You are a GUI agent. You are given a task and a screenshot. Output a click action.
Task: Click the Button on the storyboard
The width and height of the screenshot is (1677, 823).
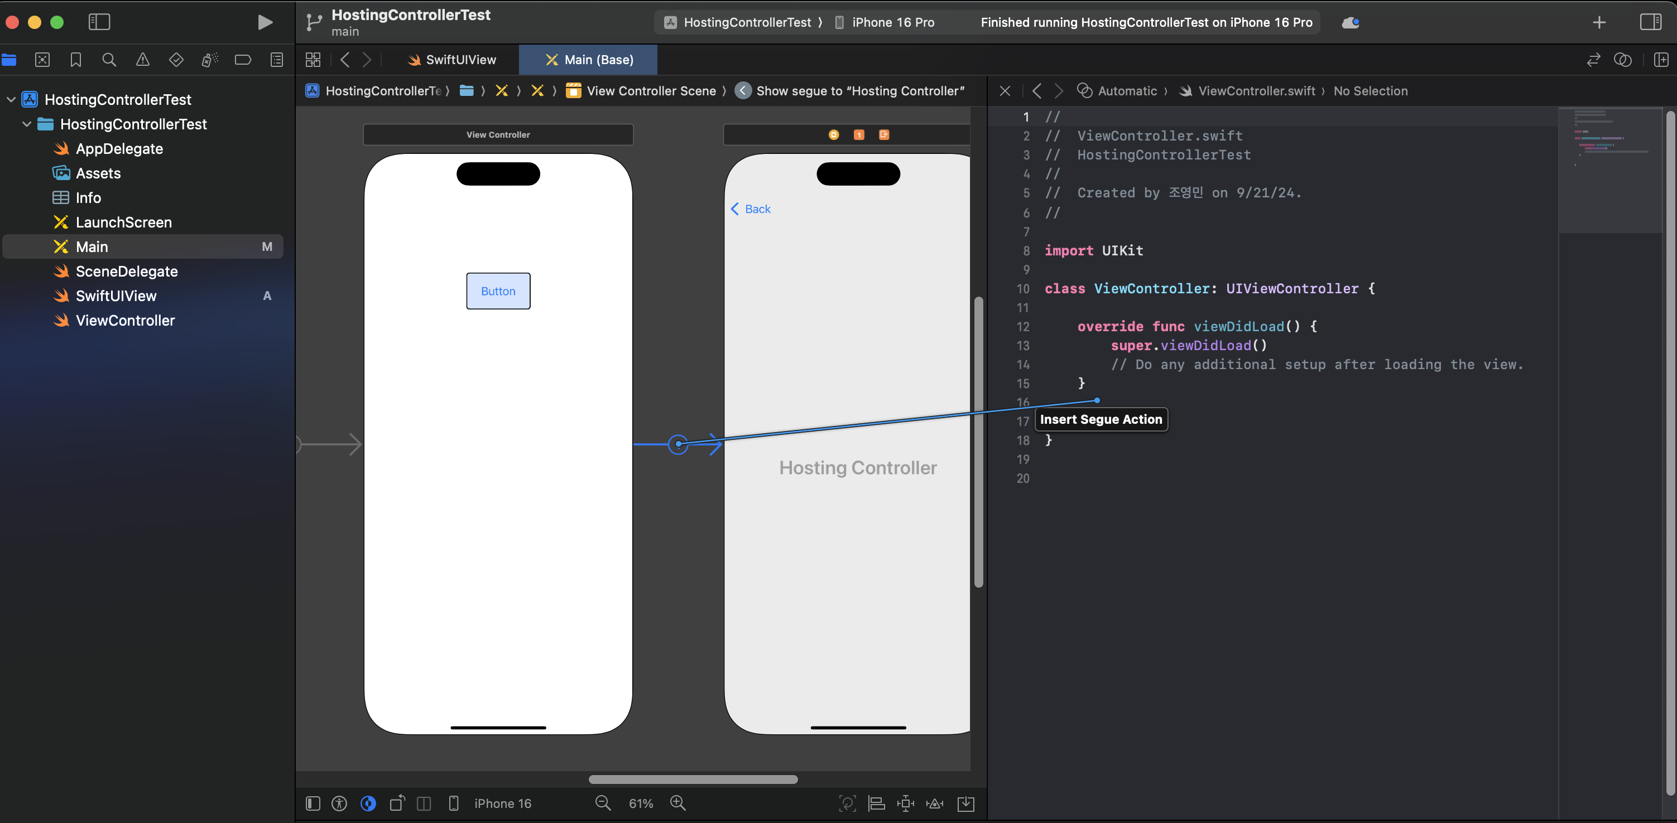click(498, 291)
